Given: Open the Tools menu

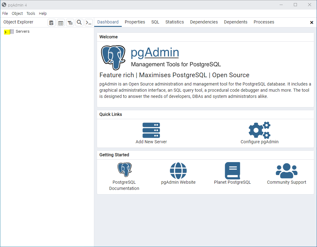Looking at the screenshot, I should [x=31, y=14].
